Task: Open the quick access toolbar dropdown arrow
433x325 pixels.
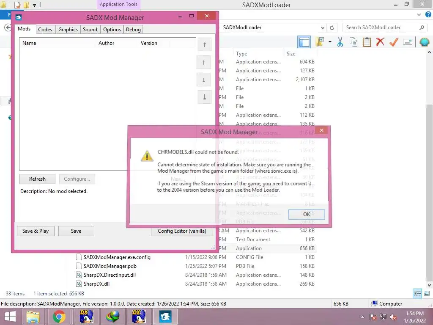Action: pyautogui.click(x=34, y=5)
